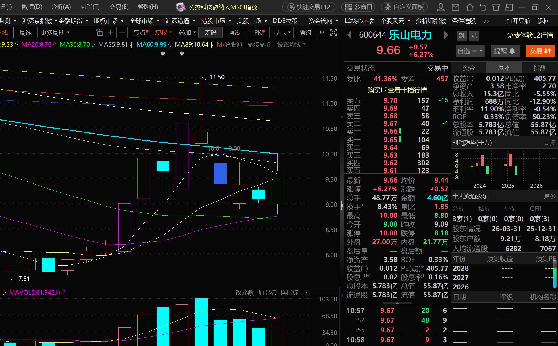
Task: Expand the 沪深京指数 menu
Action: (40, 21)
